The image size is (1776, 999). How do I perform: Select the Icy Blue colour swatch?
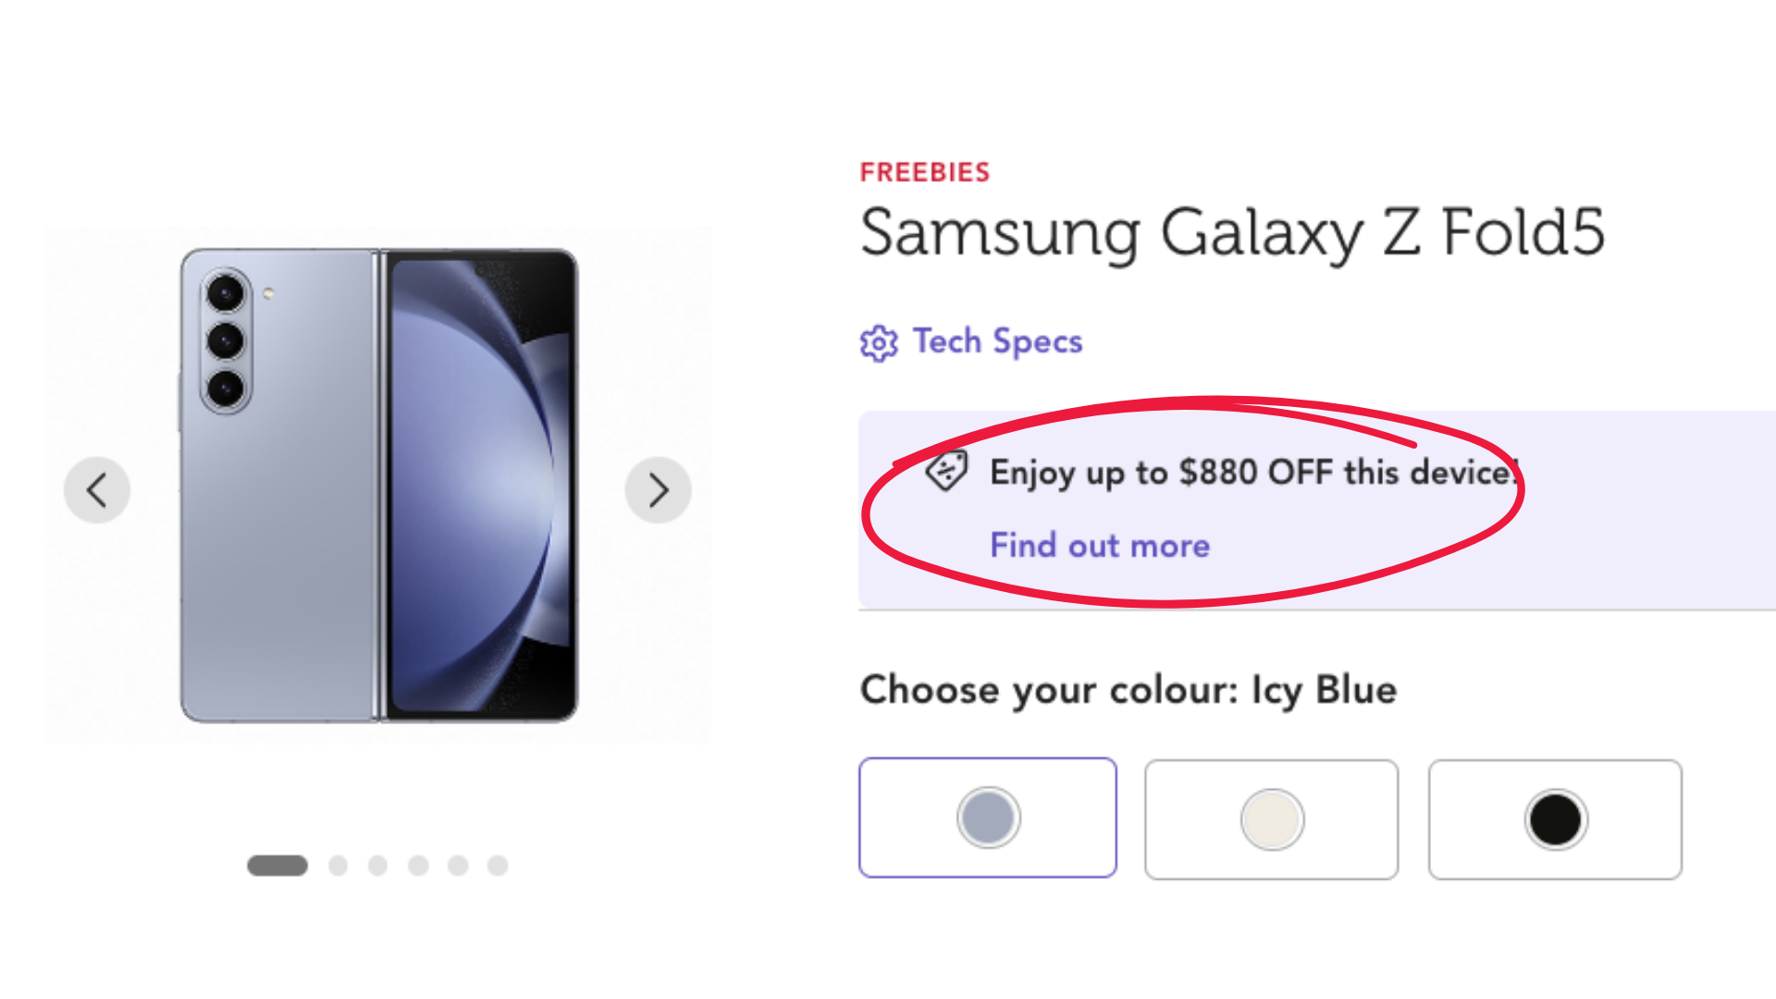(988, 818)
